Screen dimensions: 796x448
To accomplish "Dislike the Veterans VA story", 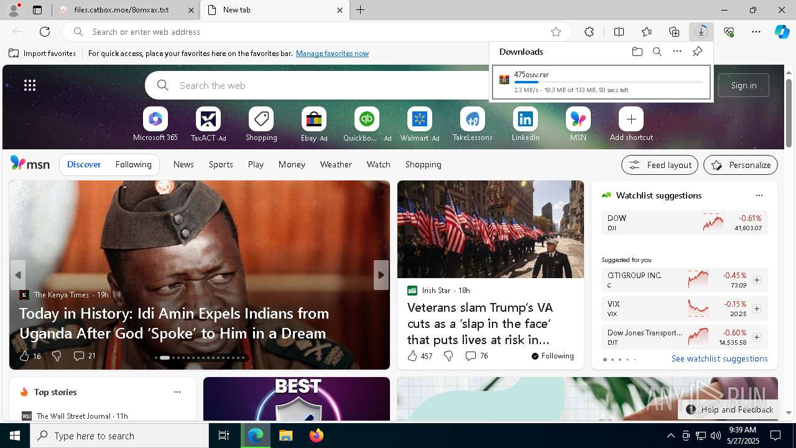I will tap(448, 356).
